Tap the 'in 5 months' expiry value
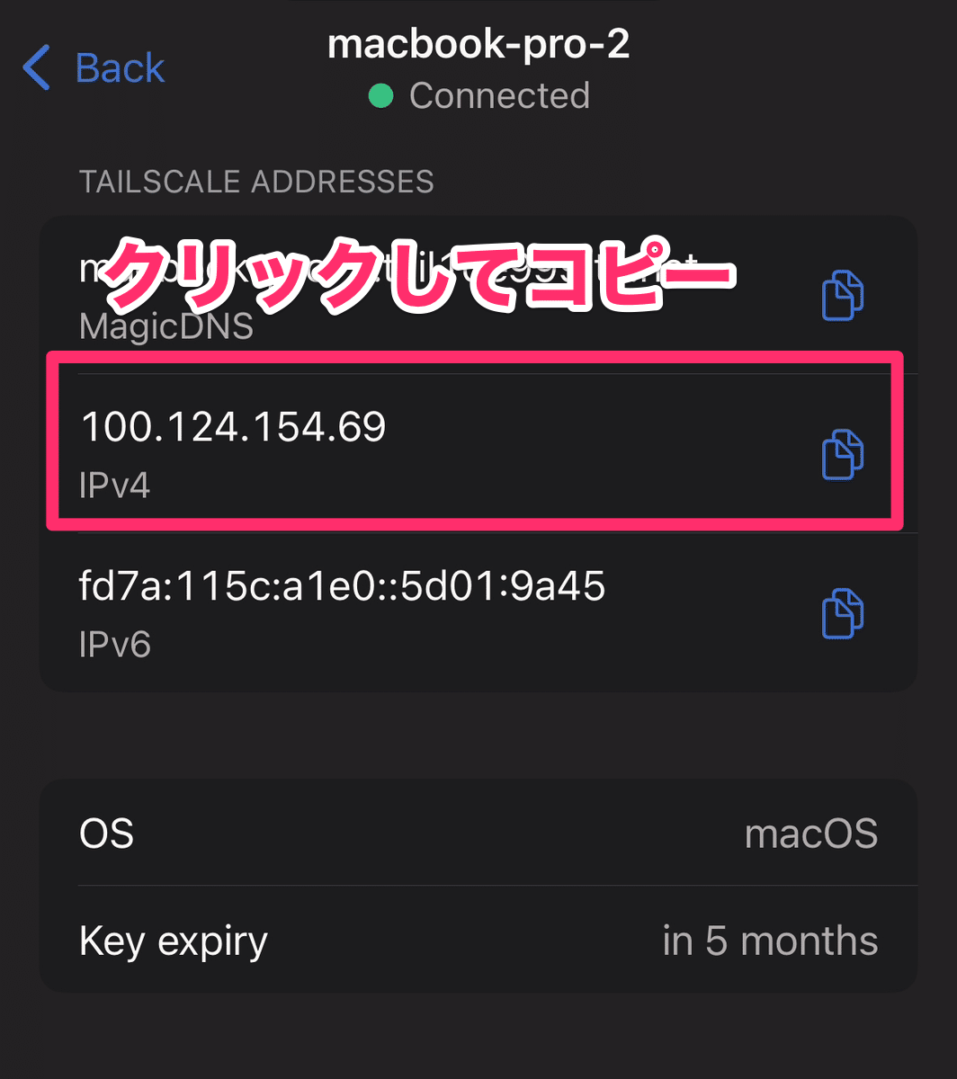This screenshot has width=957, height=1079. point(770,941)
